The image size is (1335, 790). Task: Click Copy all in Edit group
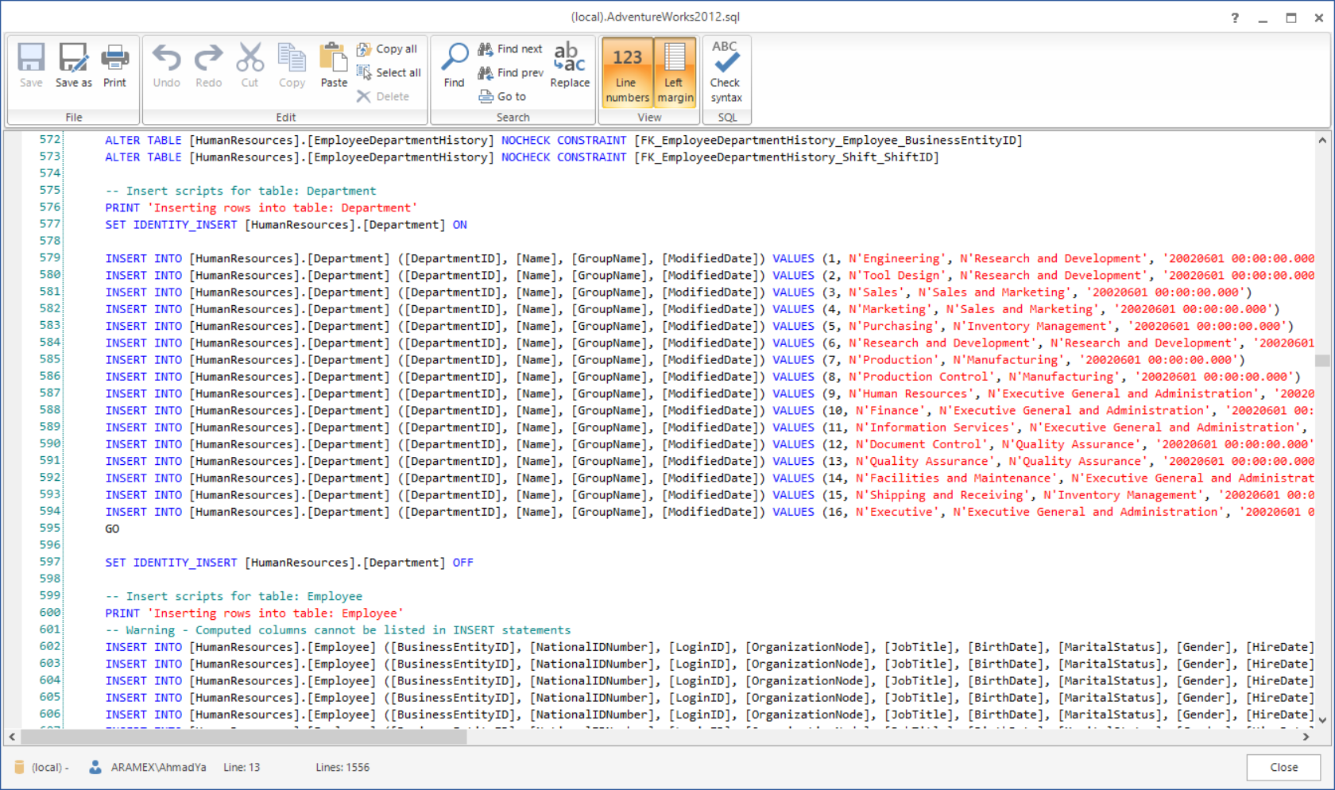(x=387, y=49)
